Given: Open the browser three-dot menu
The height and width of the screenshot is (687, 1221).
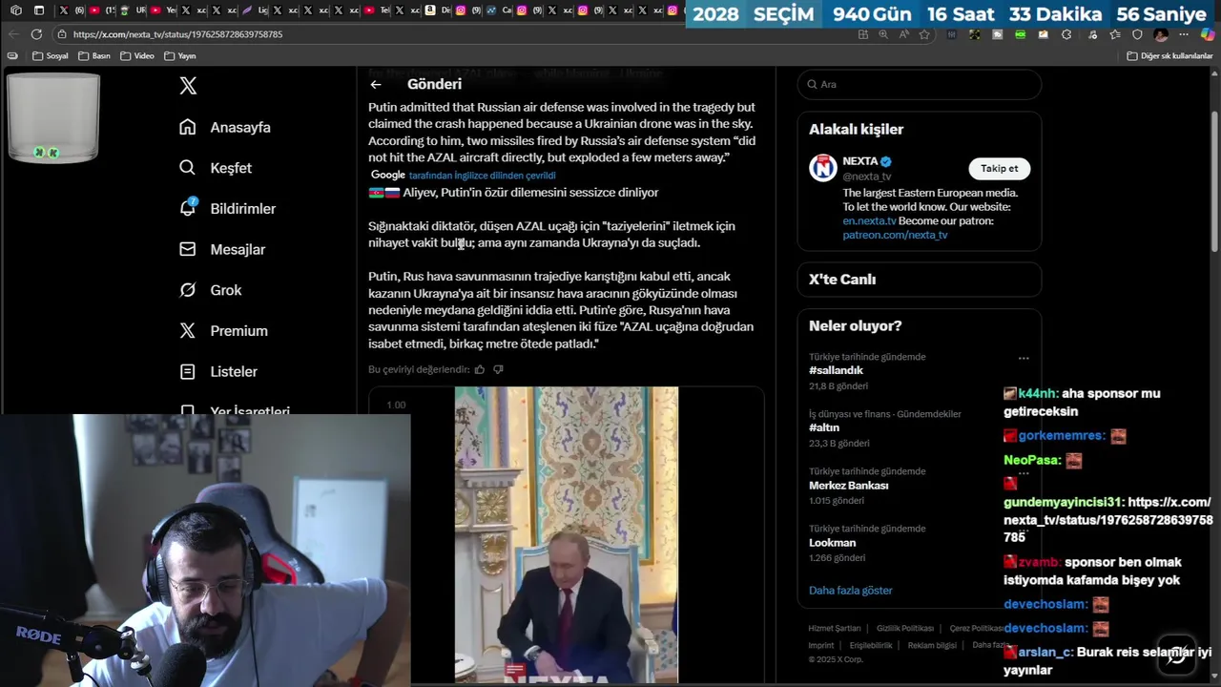Looking at the screenshot, I should pos(1184,34).
